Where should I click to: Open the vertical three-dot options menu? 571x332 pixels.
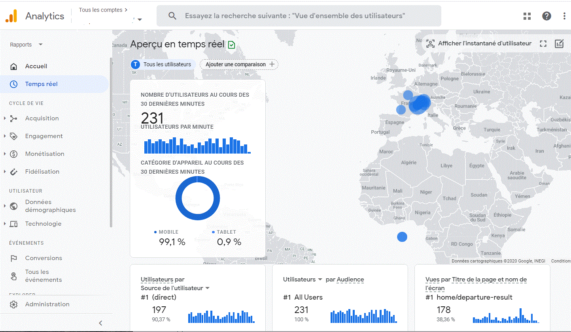point(564,16)
